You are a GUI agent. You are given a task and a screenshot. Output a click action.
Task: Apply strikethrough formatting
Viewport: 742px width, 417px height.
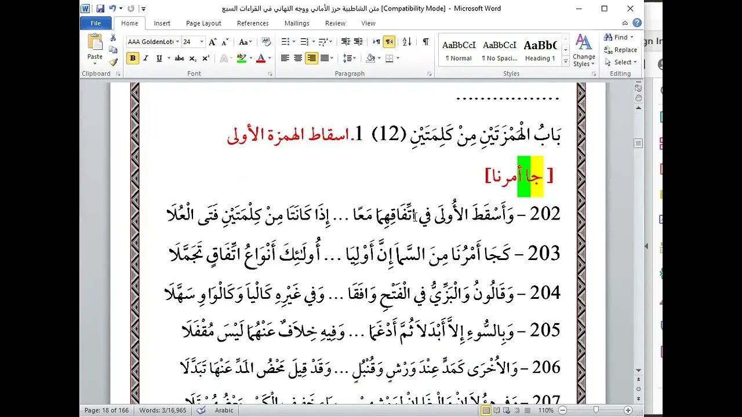pyautogui.click(x=179, y=58)
